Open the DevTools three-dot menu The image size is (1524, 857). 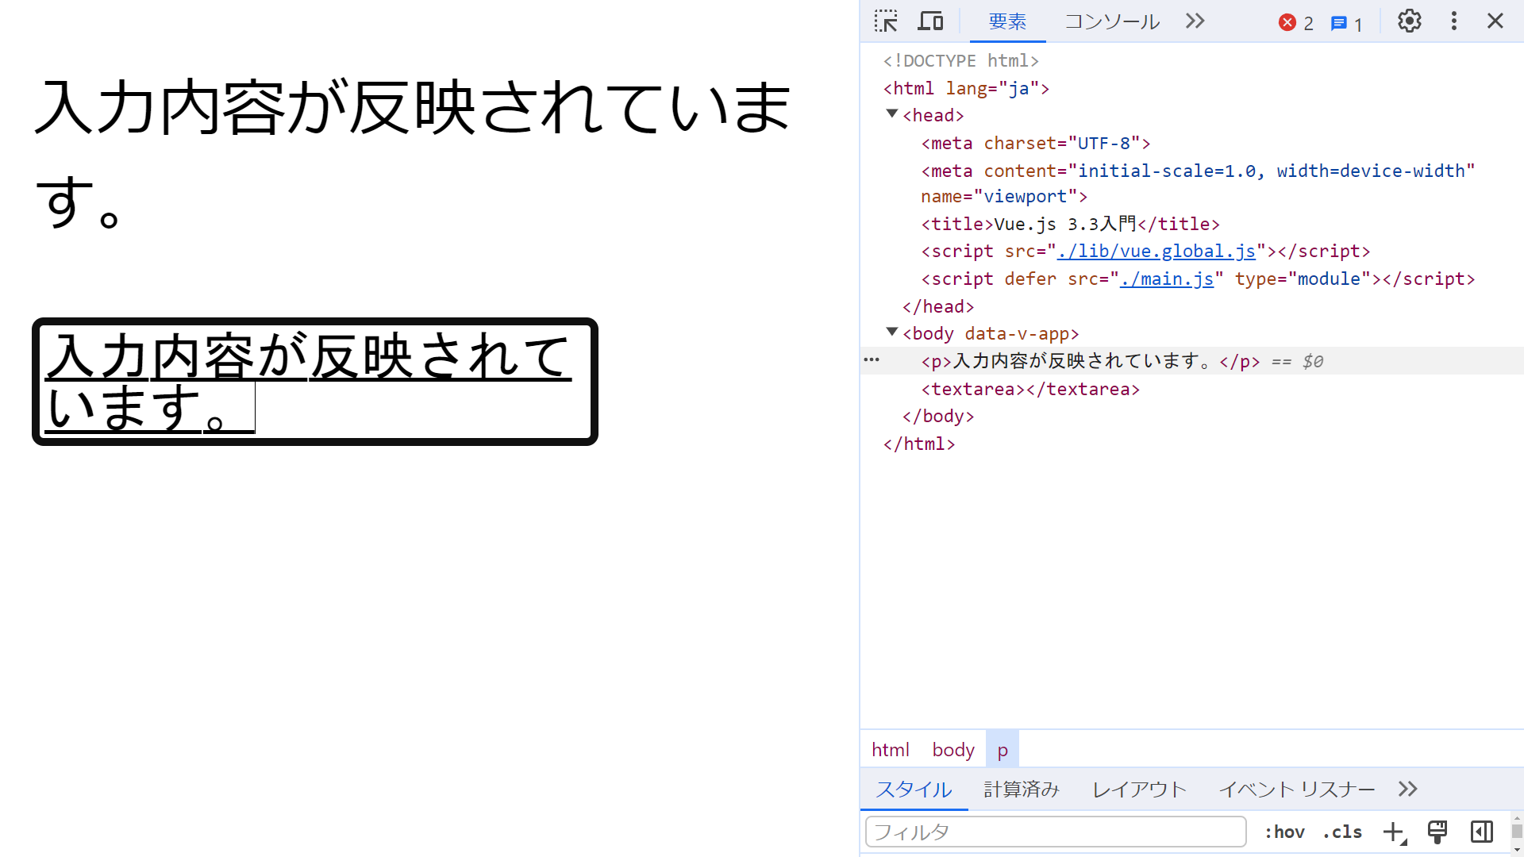tap(1453, 21)
